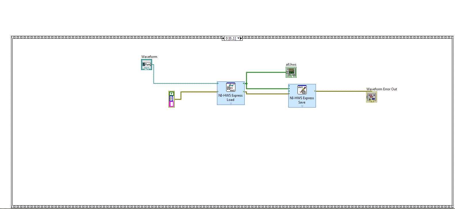Click the "0 [0..1]" case selector label

click(231, 38)
